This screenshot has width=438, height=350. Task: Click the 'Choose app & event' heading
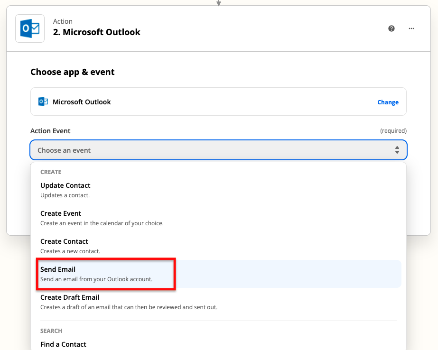coord(72,72)
